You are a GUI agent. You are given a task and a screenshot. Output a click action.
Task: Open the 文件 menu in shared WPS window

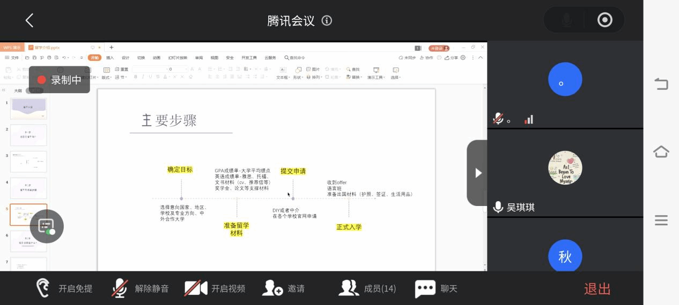pyautogui.click(x=12, y=58)
